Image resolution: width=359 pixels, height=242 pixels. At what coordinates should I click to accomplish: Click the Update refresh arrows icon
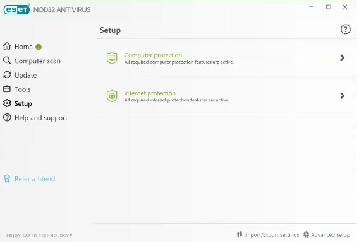coord(7,75)
